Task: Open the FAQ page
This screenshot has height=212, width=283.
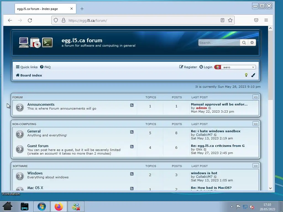Action: (x=45, y=67)
